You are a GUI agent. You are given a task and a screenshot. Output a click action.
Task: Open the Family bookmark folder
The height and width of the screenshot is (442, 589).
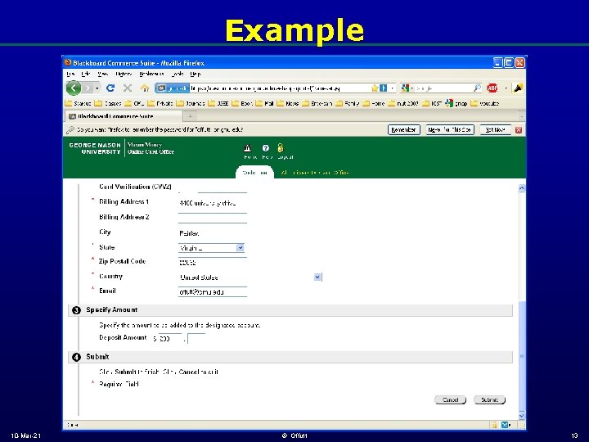point(347,103)
